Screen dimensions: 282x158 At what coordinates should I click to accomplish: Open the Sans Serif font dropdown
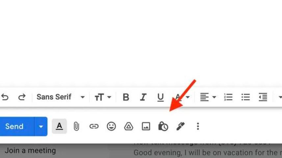(61, 97)
